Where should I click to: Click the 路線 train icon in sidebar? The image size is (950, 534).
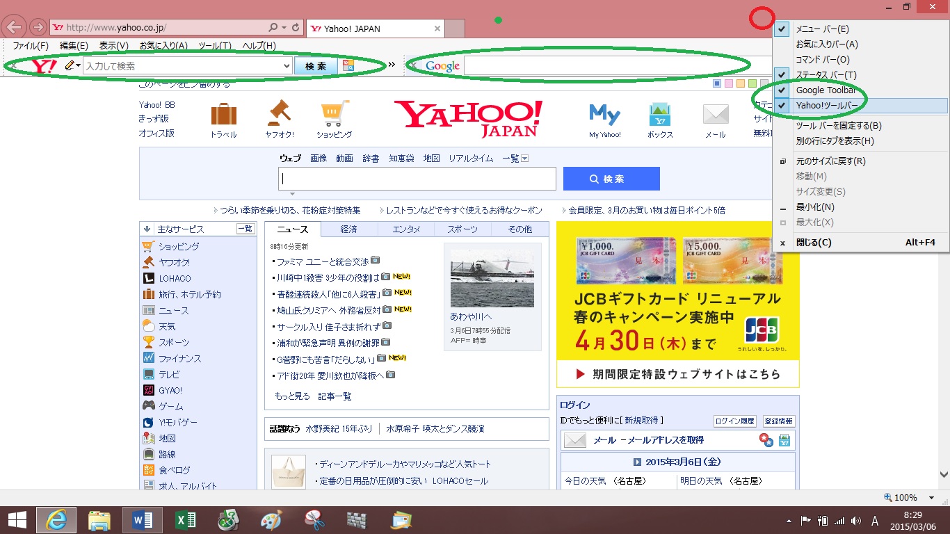pos(148,454)
